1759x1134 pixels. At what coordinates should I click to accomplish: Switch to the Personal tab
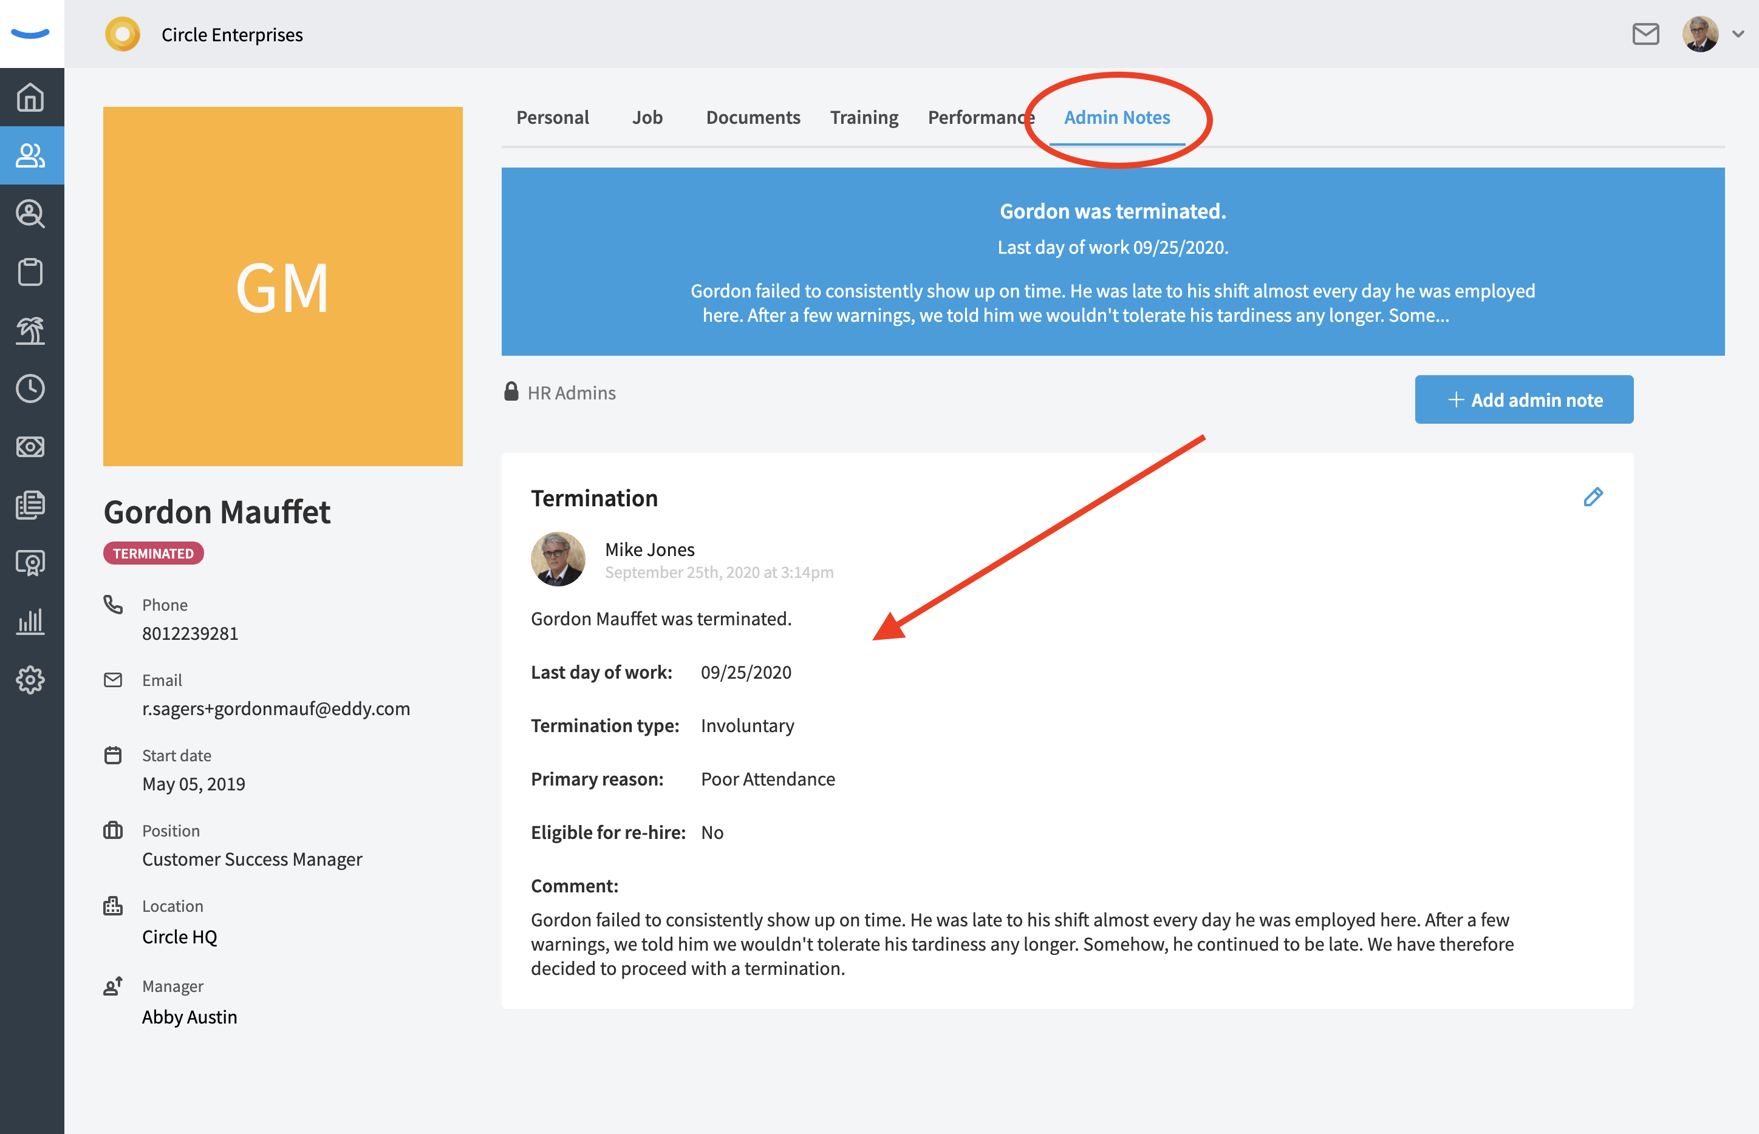[x=553, y=117]
